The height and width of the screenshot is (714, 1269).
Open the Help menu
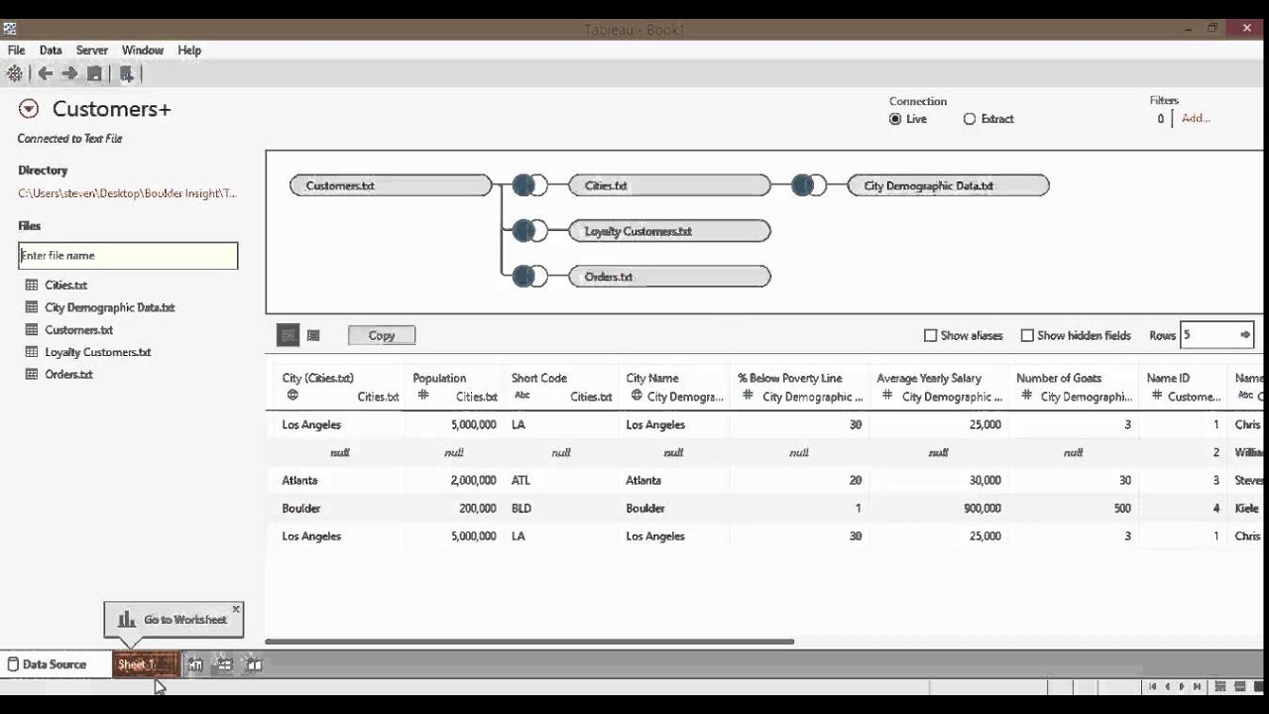(189, 51)
